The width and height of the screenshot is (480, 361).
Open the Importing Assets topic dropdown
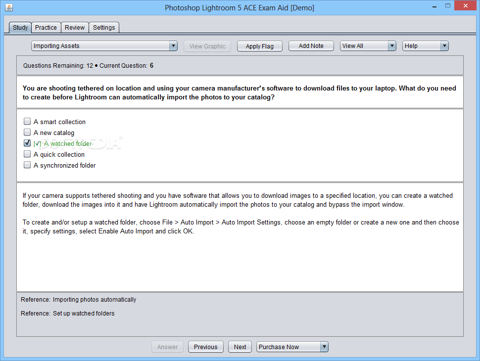tap(104, 46)
